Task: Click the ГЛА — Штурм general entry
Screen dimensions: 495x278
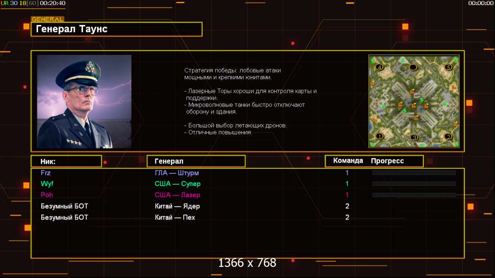Action: point(177,173)
